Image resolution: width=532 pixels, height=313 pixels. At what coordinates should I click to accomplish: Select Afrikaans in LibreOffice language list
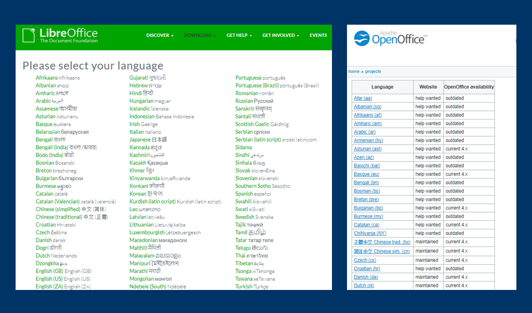(47, 78)
